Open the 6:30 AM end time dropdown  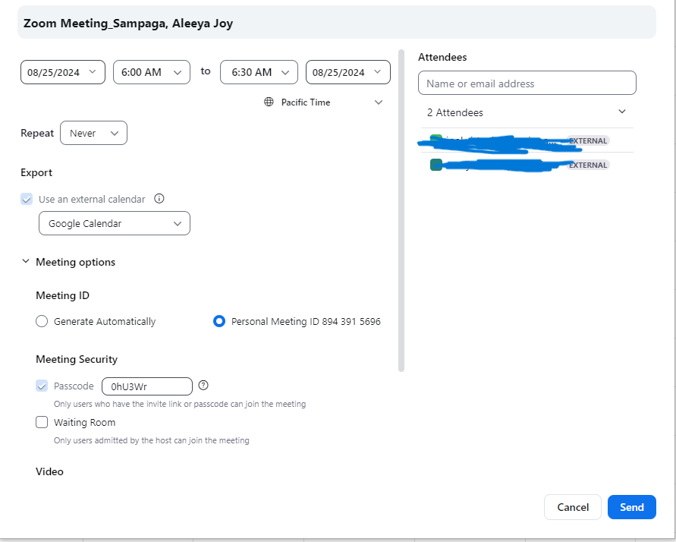[x=259, y=72]
